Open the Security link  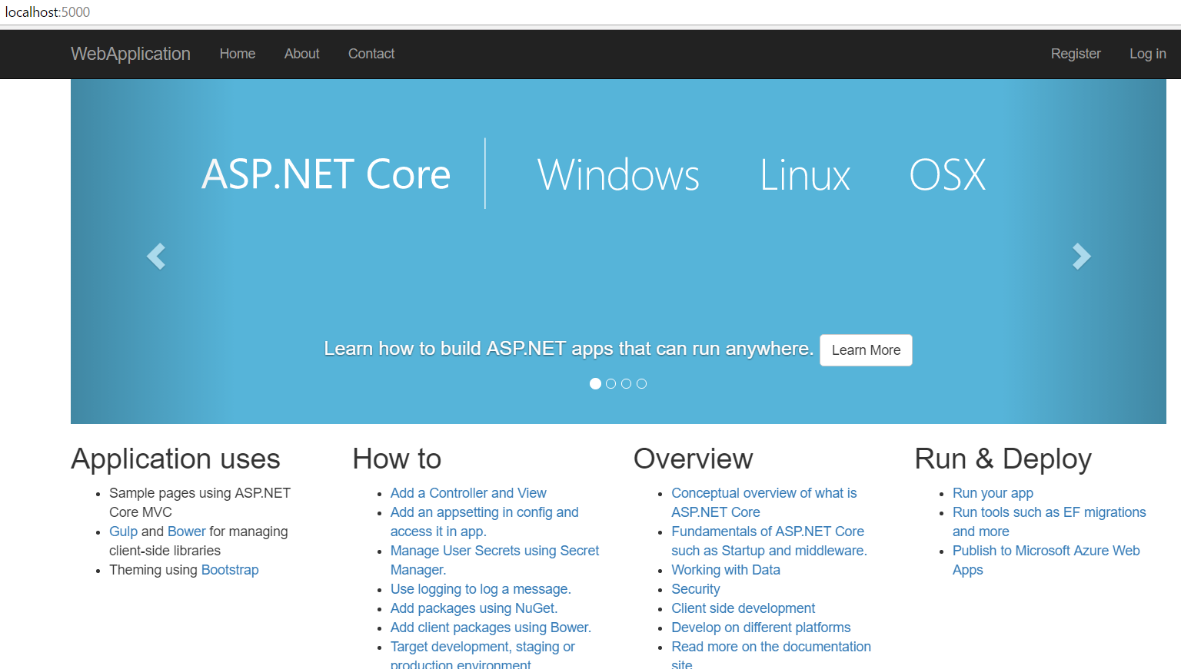click(x=696, y=589)
